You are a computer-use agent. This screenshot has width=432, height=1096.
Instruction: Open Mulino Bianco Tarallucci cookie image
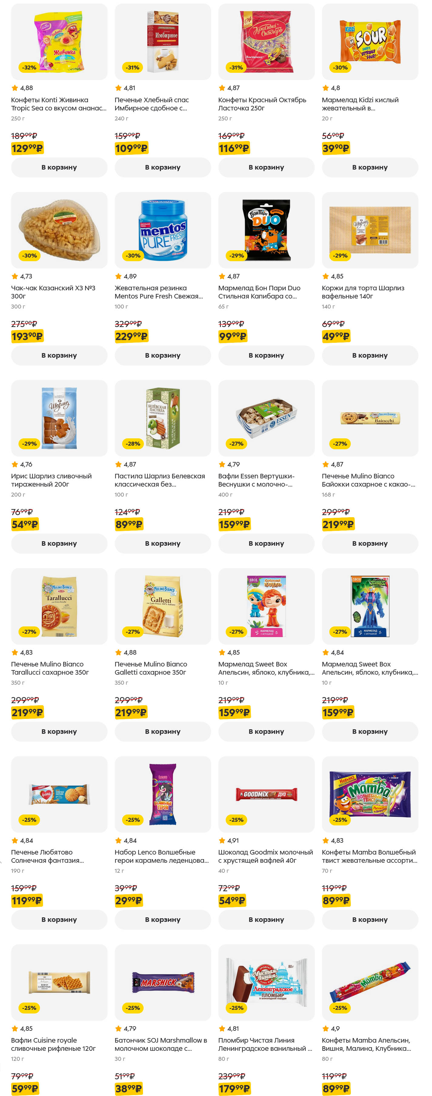tap(59, 606)
